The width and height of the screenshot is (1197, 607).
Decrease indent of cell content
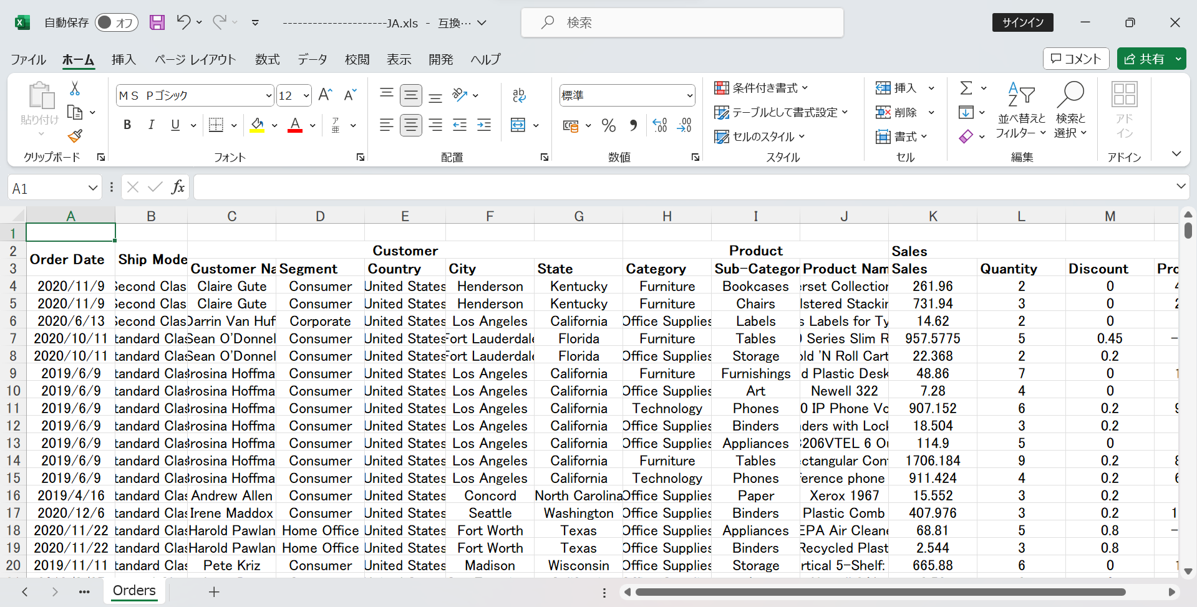click(460, 125)
